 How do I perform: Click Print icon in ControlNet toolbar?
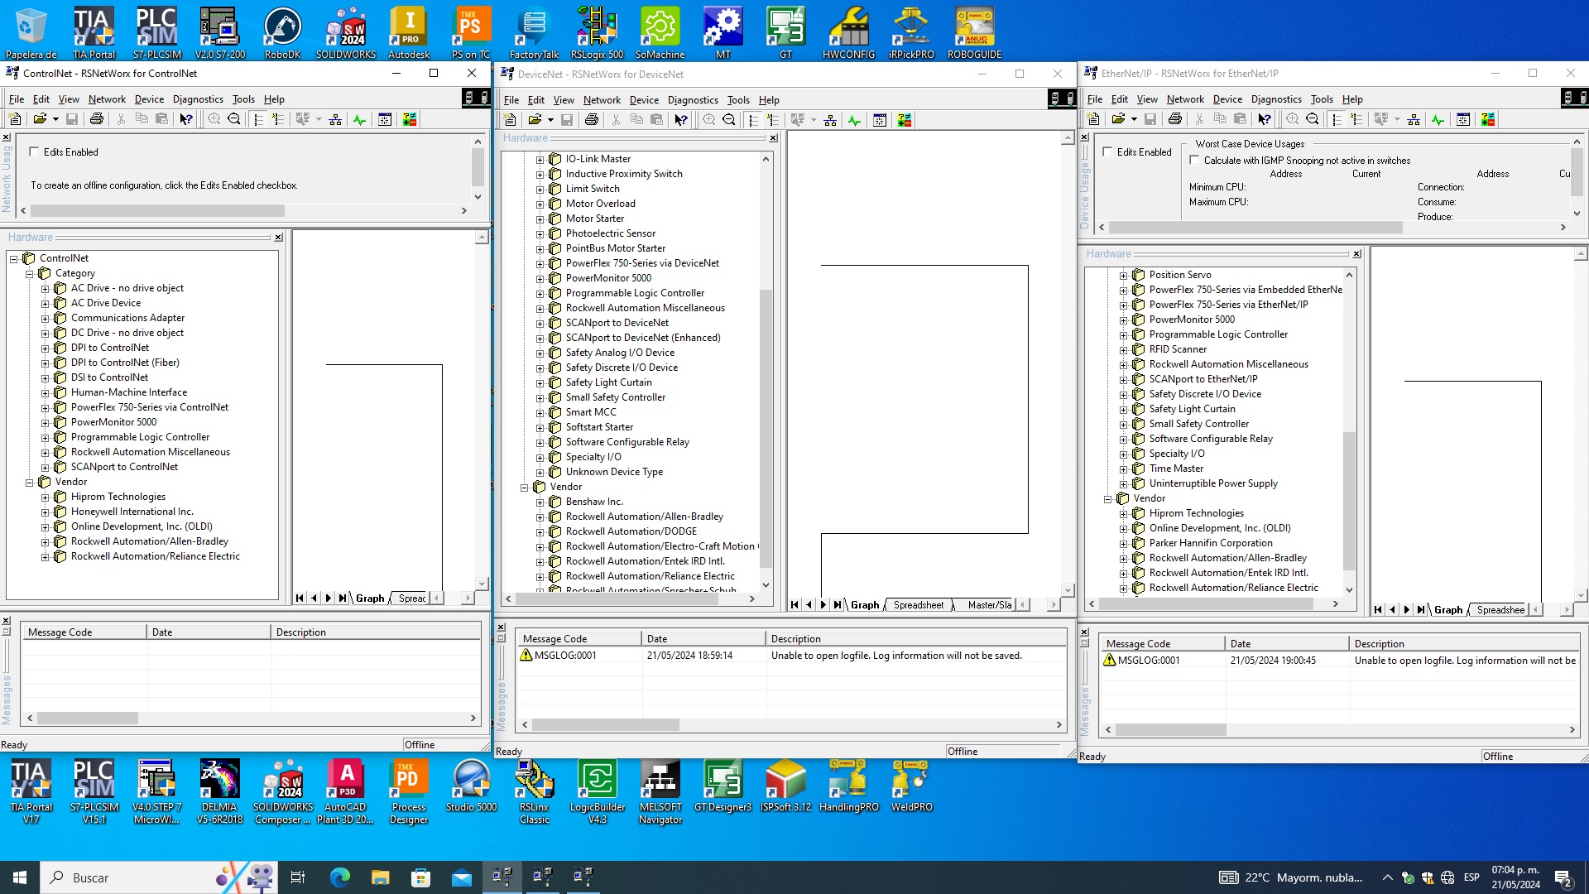(96, 119)
